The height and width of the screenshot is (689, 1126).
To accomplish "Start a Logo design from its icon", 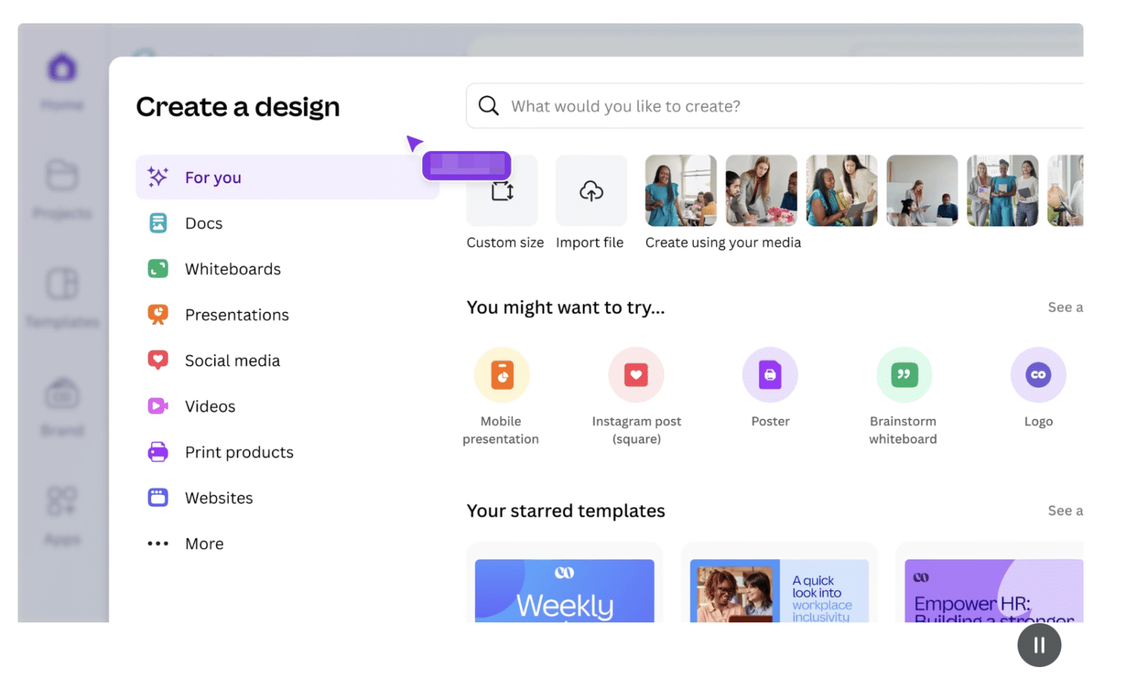I will click(1038, 374).
